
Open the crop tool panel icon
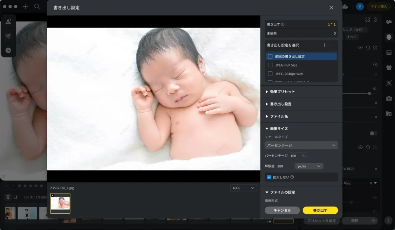(x=389, y=83)
